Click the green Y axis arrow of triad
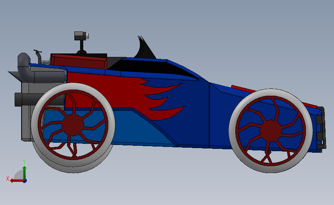This screenshot has width=334, height=205. coord(25,173)
